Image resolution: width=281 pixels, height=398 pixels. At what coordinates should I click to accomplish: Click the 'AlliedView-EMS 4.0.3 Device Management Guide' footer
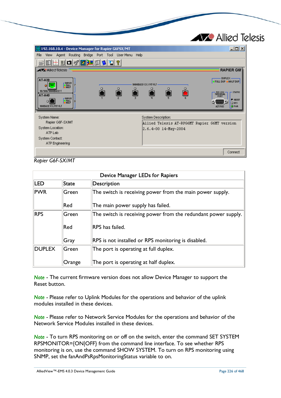76,371
